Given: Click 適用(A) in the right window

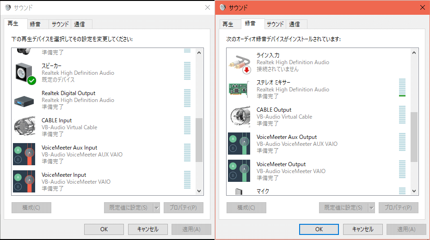Looking at the screenshot, I should (x=406, y=229).
